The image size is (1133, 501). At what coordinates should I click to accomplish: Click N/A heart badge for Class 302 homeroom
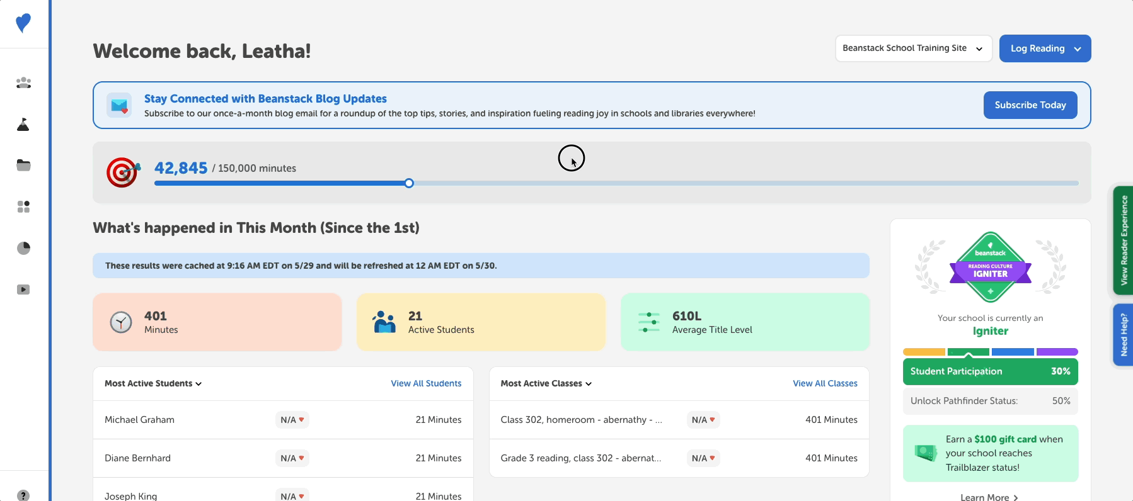(x=703, y=420)
